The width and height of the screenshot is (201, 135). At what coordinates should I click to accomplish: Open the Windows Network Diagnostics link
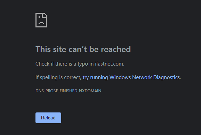click(x=131, y=77)
